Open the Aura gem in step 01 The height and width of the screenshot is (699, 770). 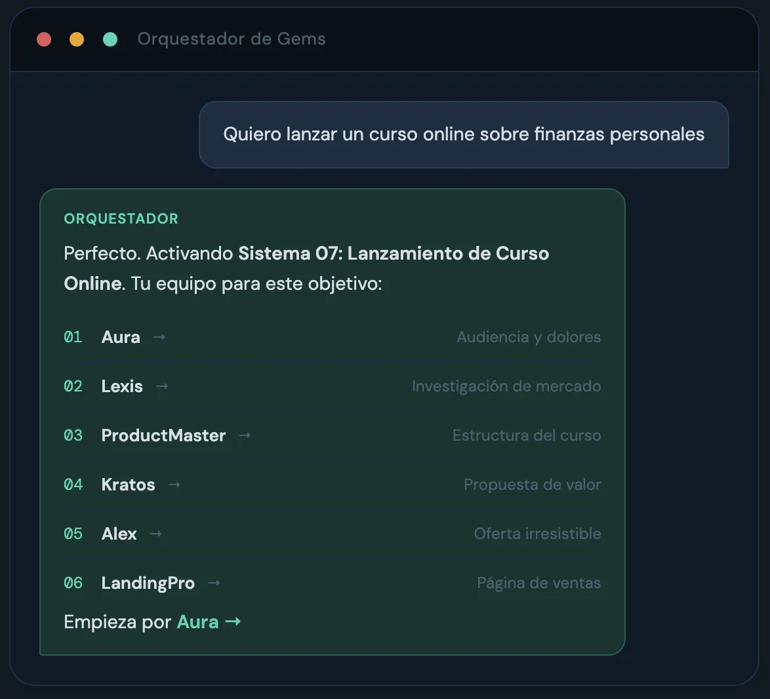pos(121,337)
